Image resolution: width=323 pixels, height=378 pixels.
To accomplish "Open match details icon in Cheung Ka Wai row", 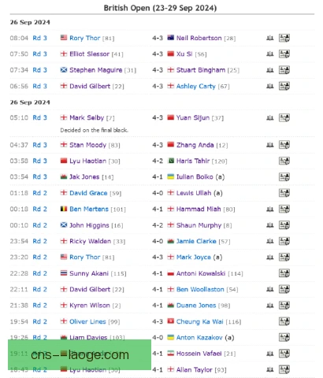I will [284, 321].
